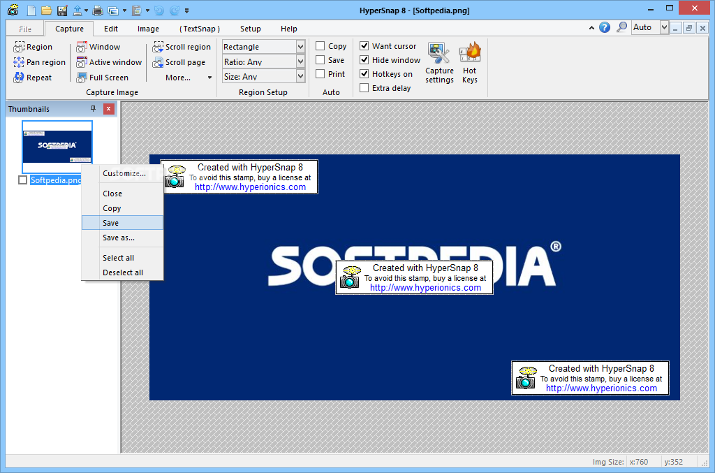The image size is (715, 473).
Task: Toggle Hotkeys on checkbox
Action: coord(364,74)
